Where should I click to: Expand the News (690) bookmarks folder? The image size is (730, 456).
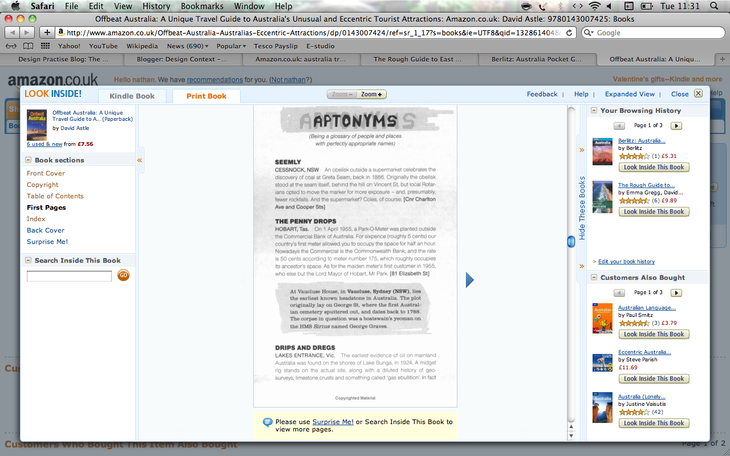click(188, 46)
